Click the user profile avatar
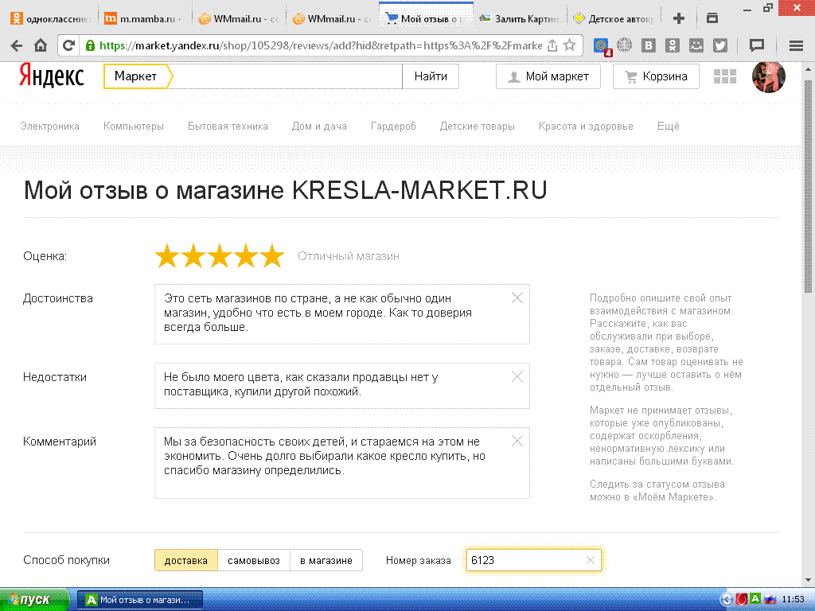Image resolution: width=815 pixels, height=611 pixels. pos(768,77)
